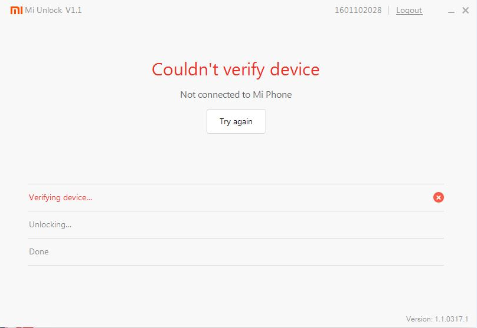The image size is (477, 328).
Task: Click the version number 1.1.0317.1 label
Action: click(x=452, y=319)
